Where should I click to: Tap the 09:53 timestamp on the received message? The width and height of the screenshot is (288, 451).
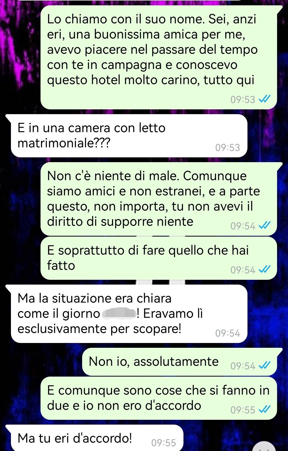228,147
